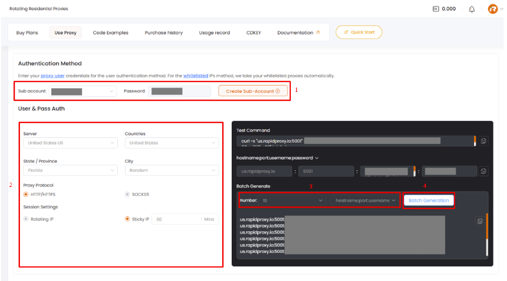Click the Documentation external link arrow
This screenshot has height=281, width=507.
tap(317, 32)
